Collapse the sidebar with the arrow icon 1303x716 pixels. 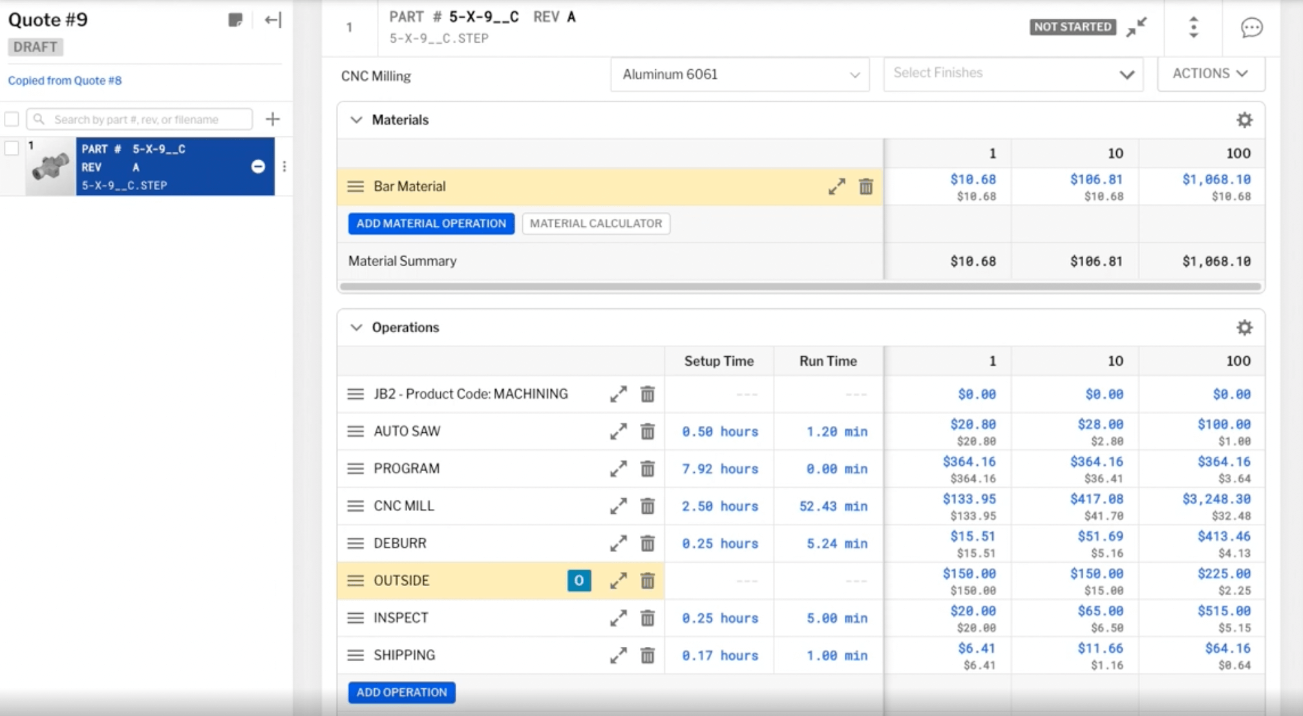pos(273,20)
